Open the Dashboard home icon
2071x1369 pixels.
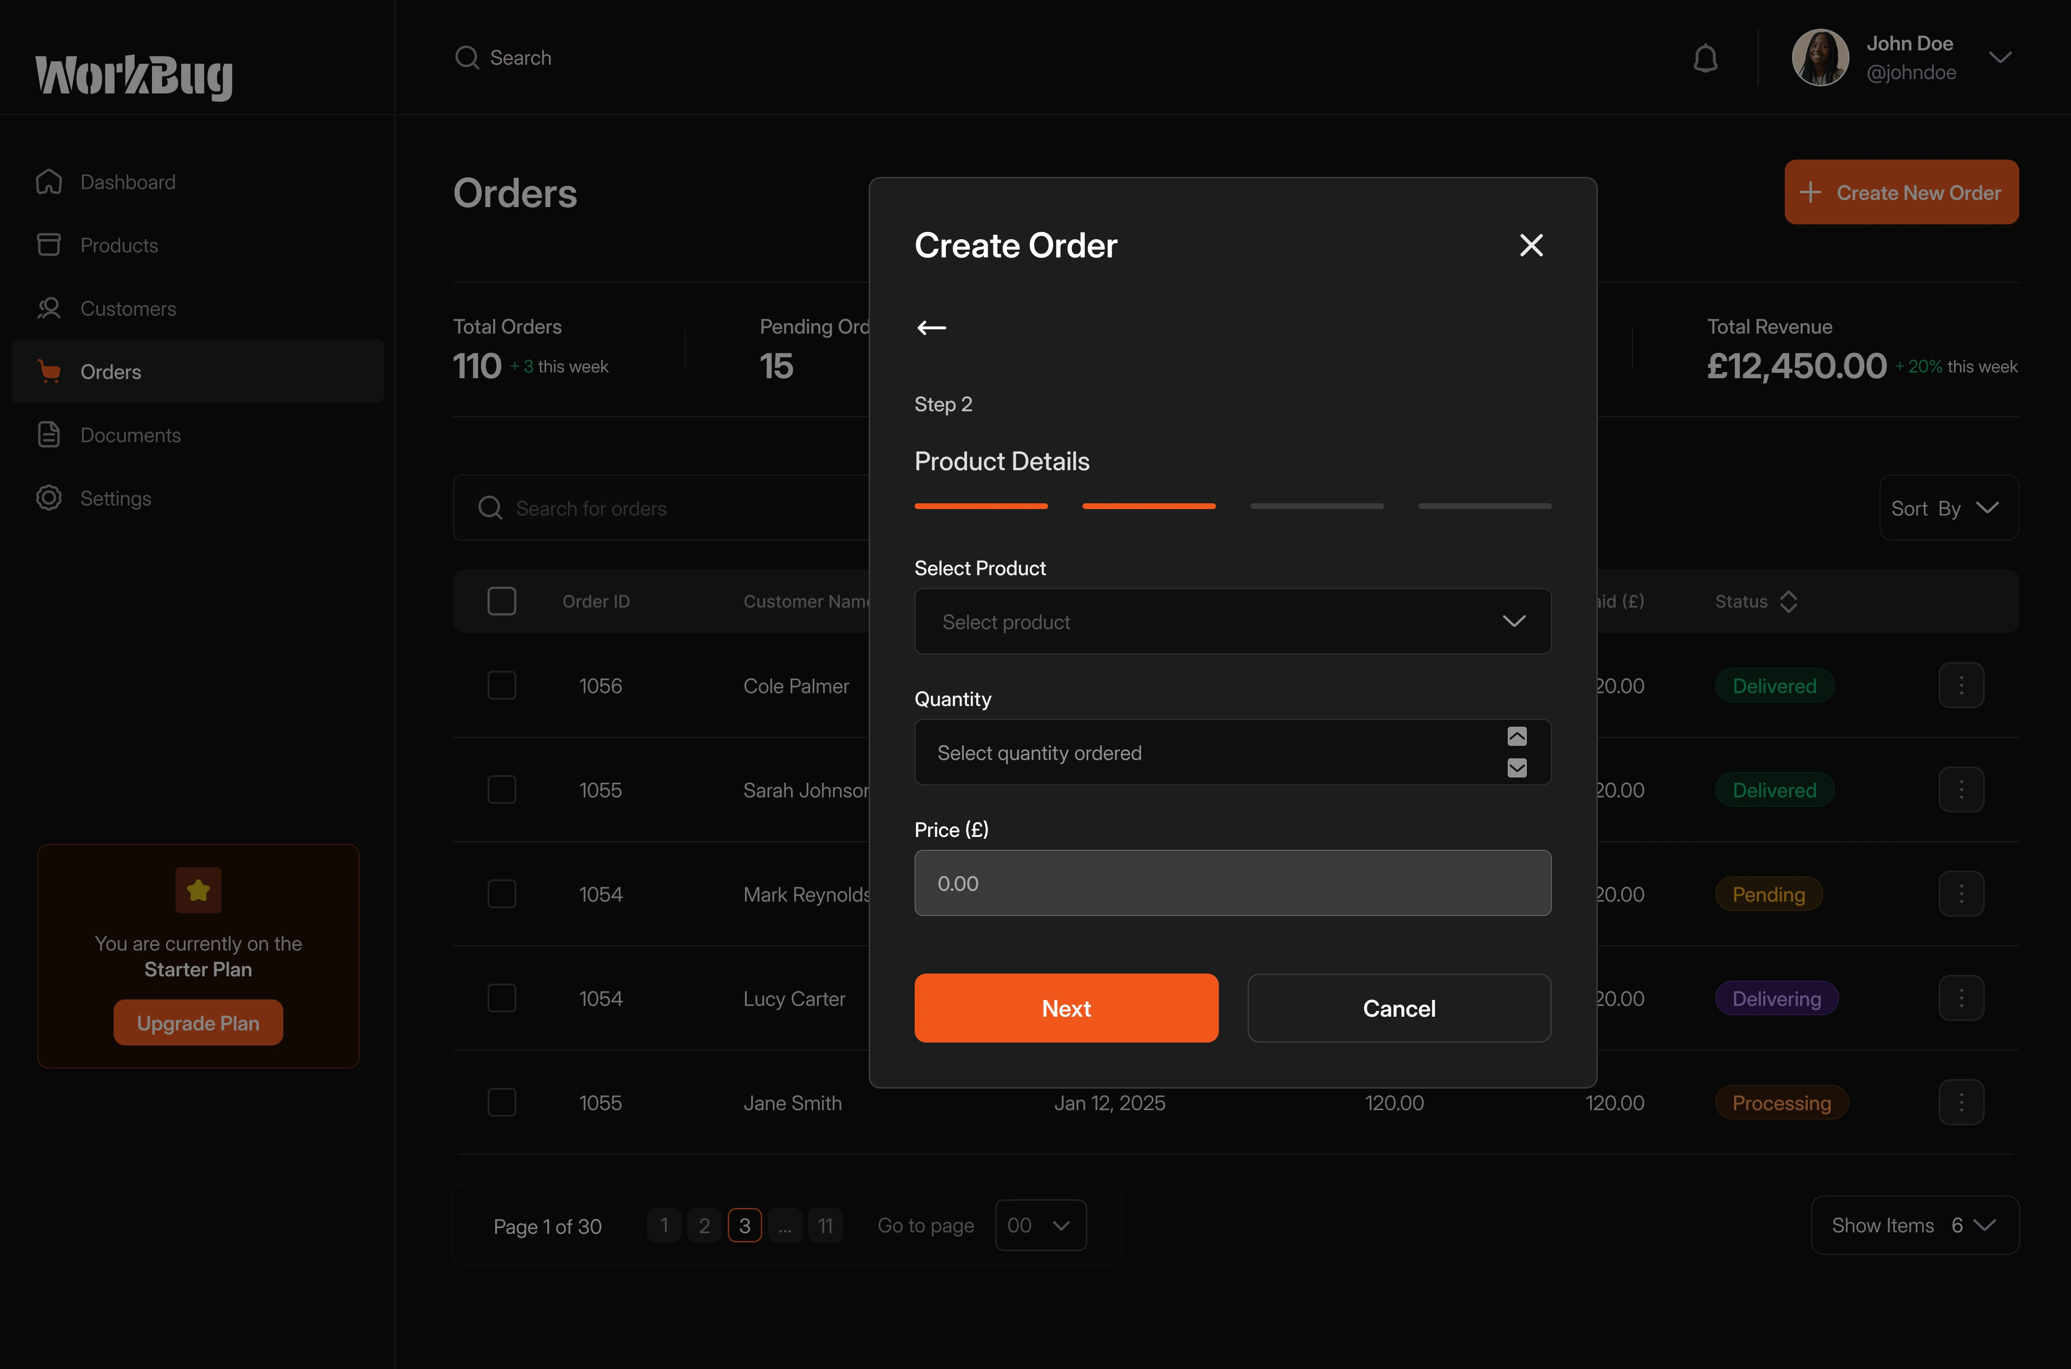click(x=49, y=182)
